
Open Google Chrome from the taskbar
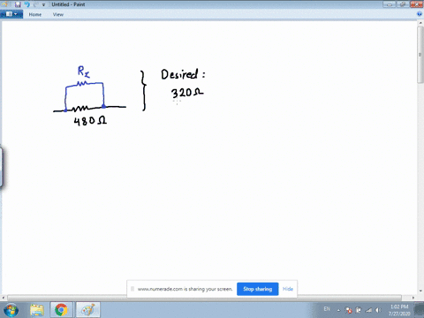click(x=61, y=310)
